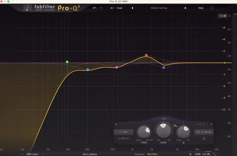Open the Help menu
The height and width of the screenshot is (156, 237).
click(x=201, y=8)
